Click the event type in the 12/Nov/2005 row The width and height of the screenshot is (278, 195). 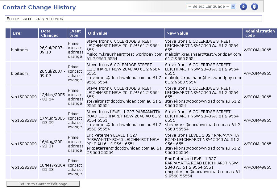pyautogui.click(x=76, y=97)
